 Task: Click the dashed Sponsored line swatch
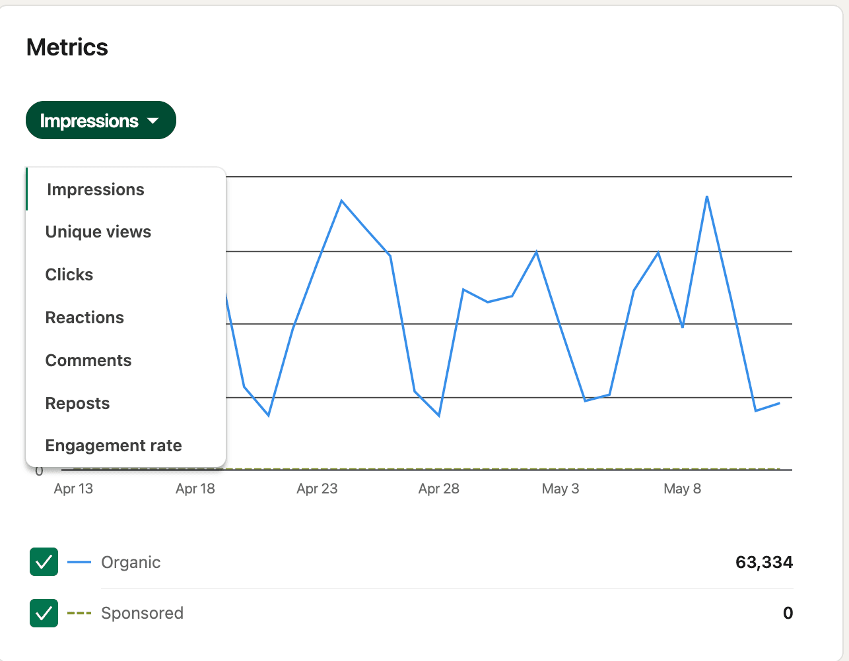coord(79,613)
